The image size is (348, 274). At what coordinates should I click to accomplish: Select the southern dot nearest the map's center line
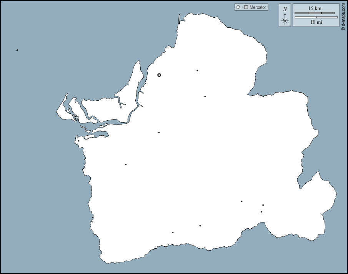(x=200, y=226)
